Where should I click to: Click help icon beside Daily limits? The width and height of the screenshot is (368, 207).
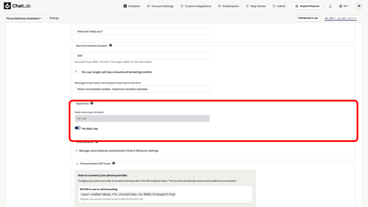(92, 103)
